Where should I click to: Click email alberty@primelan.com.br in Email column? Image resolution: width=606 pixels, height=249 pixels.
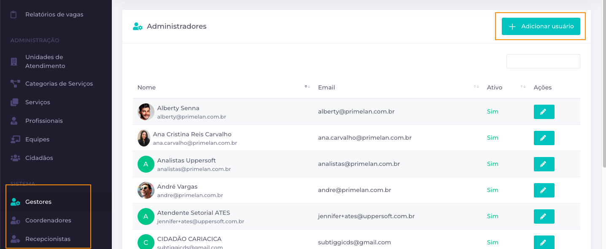pyautogui.click(x=356, y=112)
